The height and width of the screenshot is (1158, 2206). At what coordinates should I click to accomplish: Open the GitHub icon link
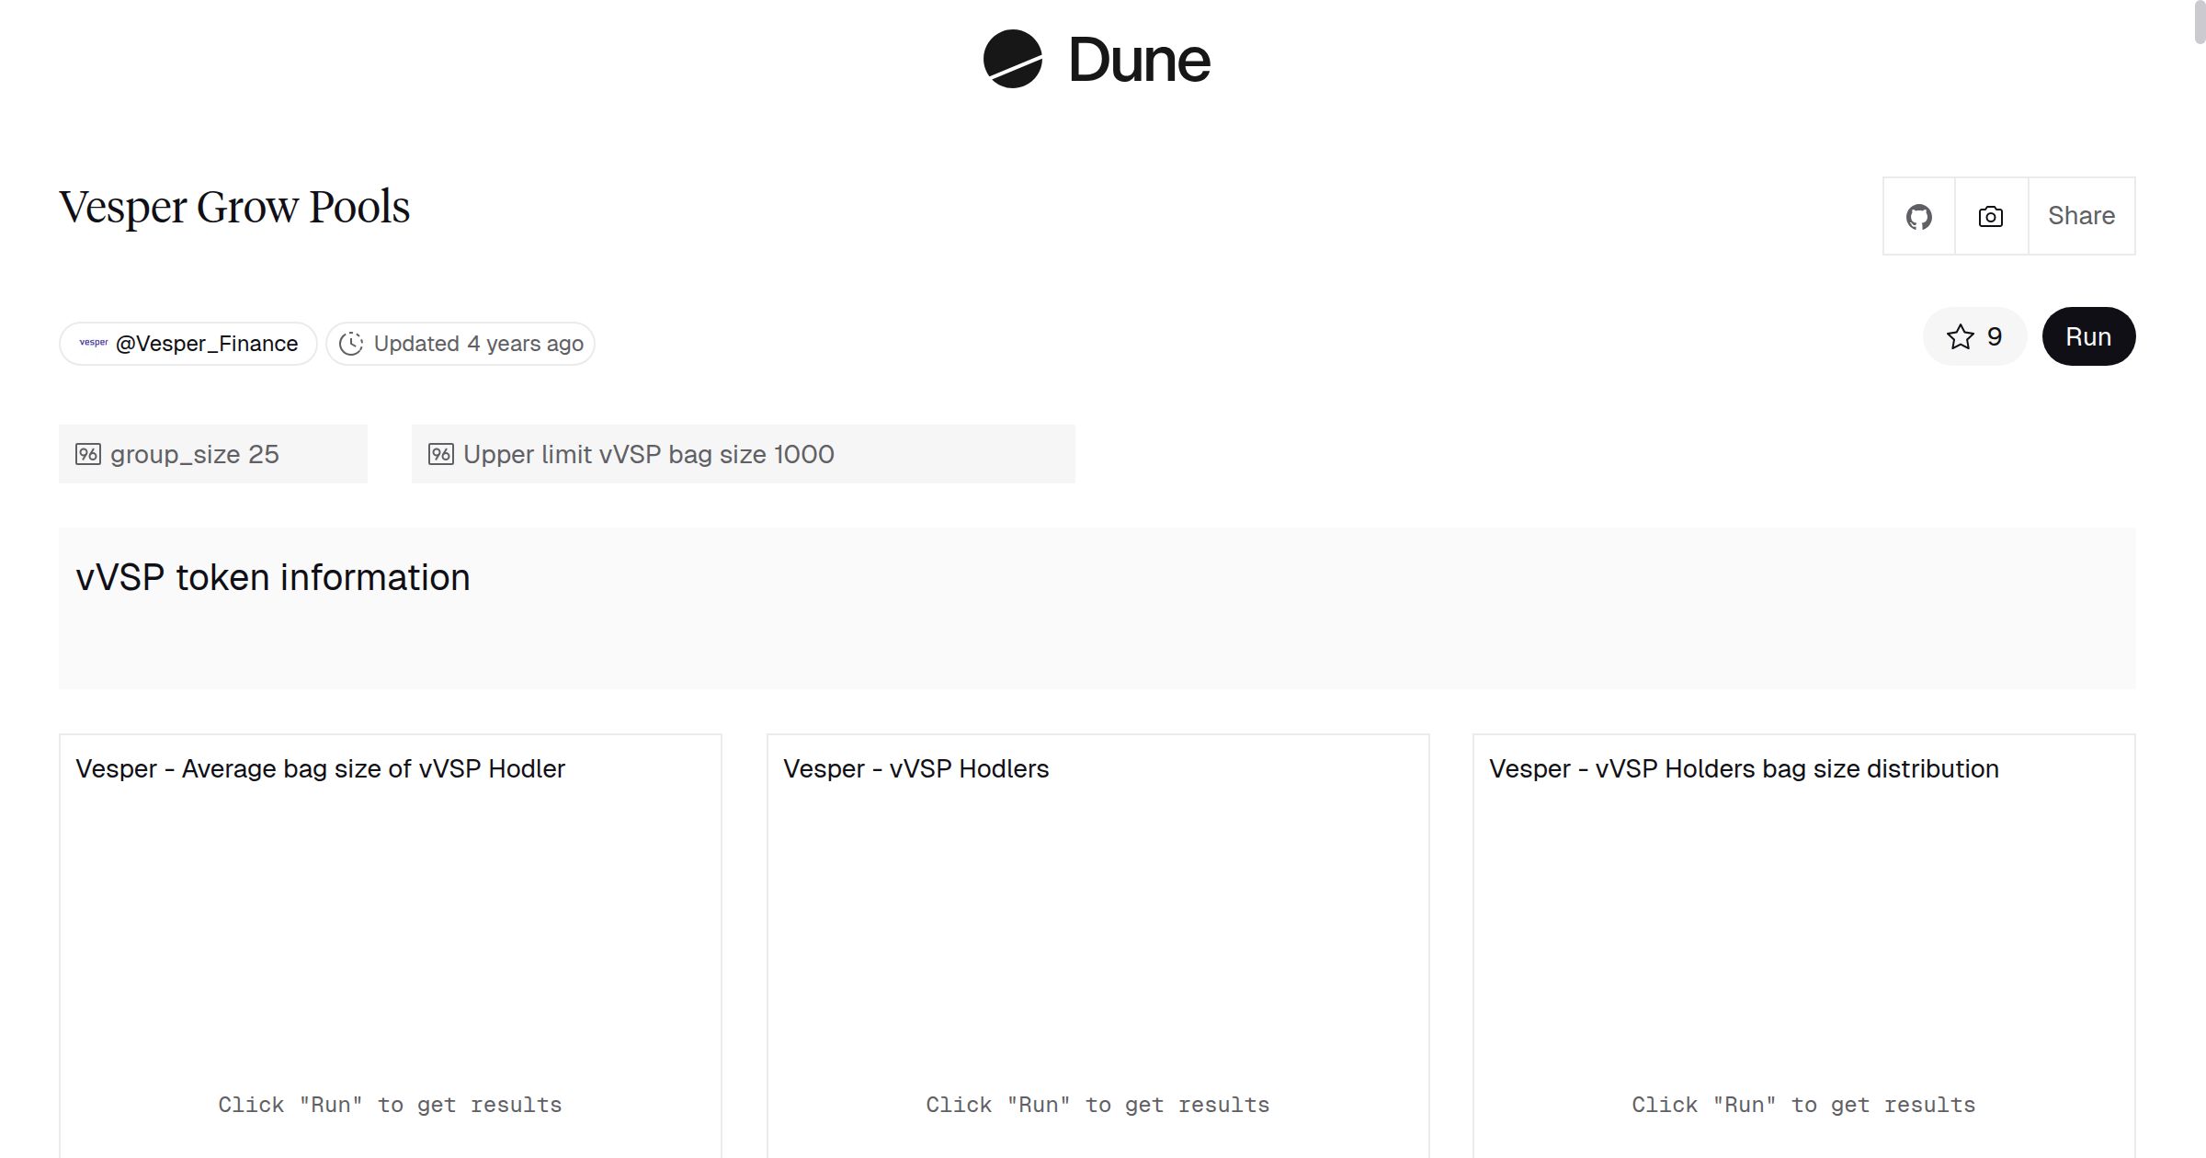tap(1918, 217)
